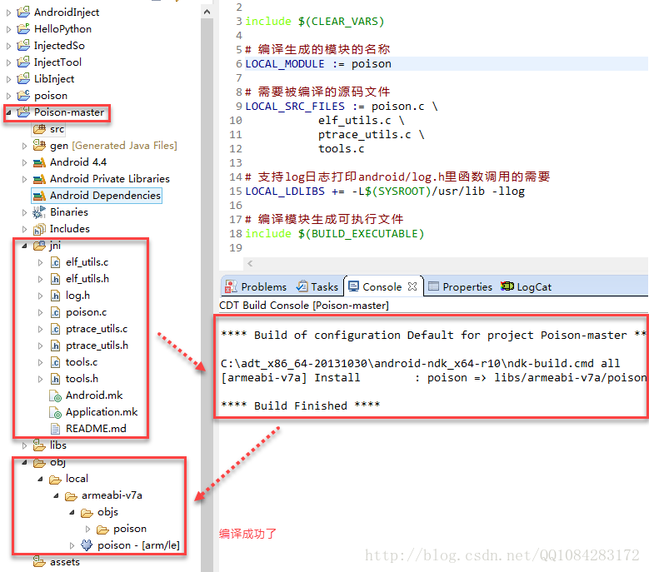The image size is (649, 572).
Task: Close the Console view tab
Action: click(x=412, y=286)
